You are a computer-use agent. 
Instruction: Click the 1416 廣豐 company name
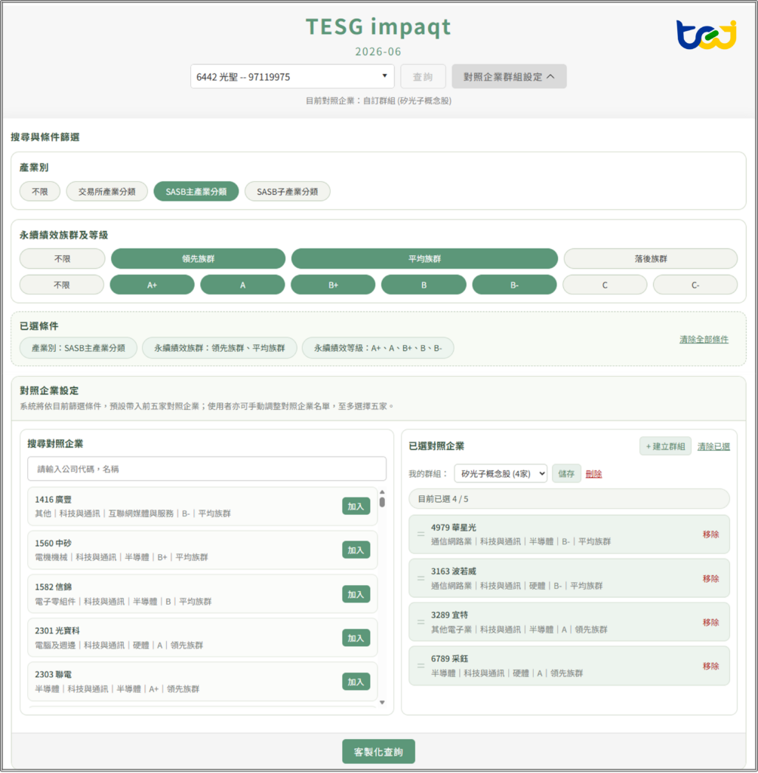point(54,500)
